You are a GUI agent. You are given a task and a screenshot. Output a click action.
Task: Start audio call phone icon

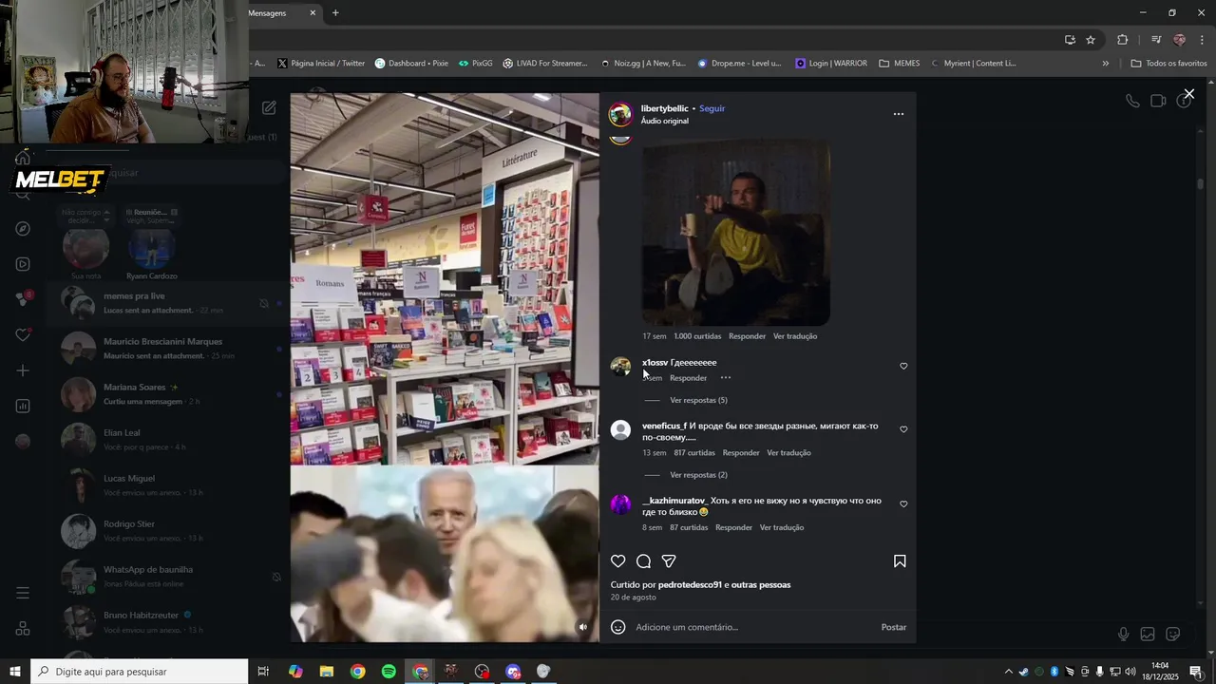click(1132, 101)
